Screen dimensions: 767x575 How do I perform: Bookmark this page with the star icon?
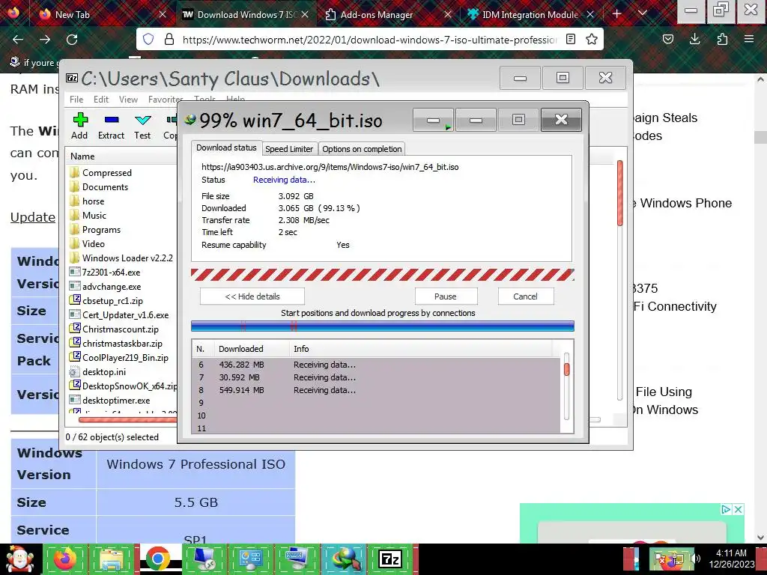click(x=592, y=39)
